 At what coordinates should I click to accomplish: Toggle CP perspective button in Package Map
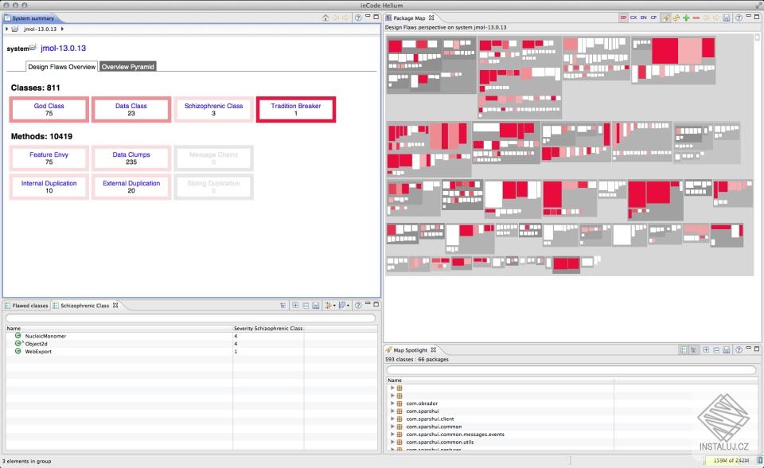pos(653,18)
